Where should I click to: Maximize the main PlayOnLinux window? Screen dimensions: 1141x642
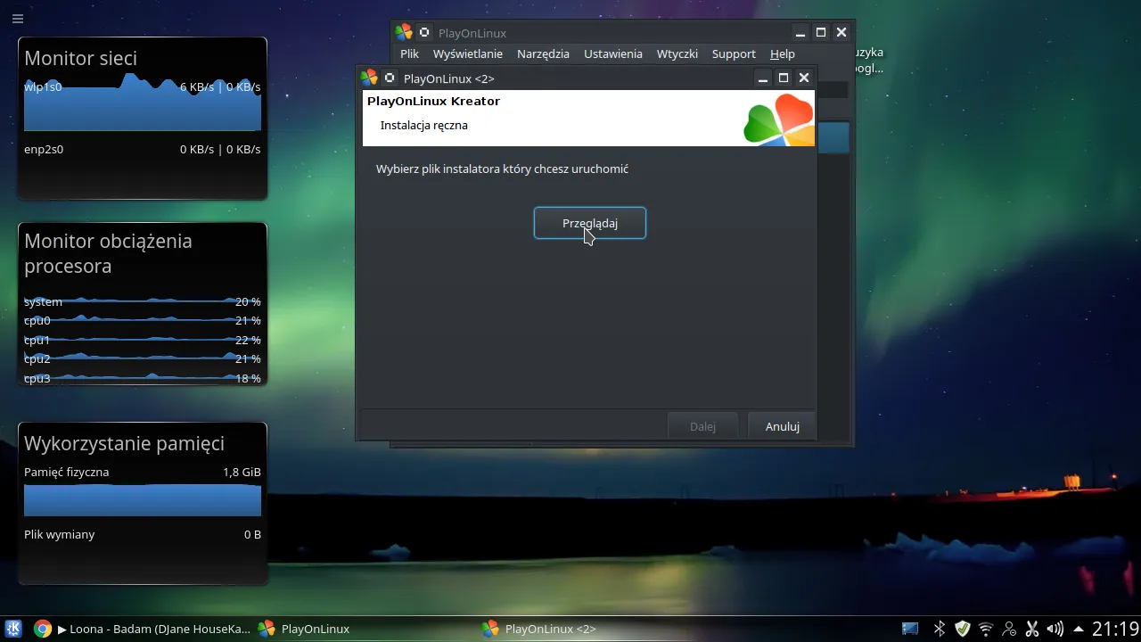point(821,32)
